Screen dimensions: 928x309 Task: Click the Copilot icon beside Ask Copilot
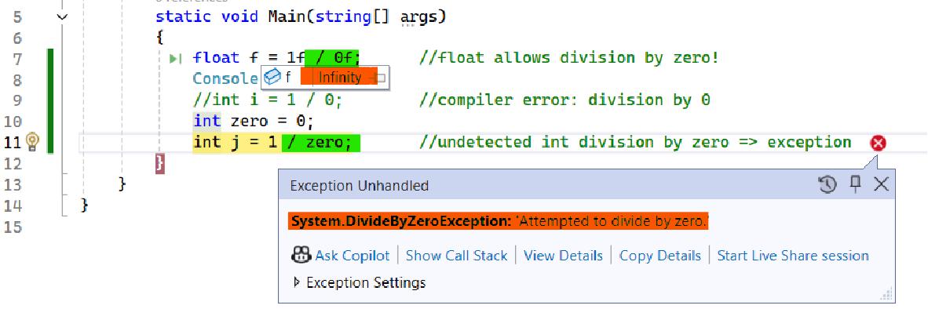click(x=301, y=255)
